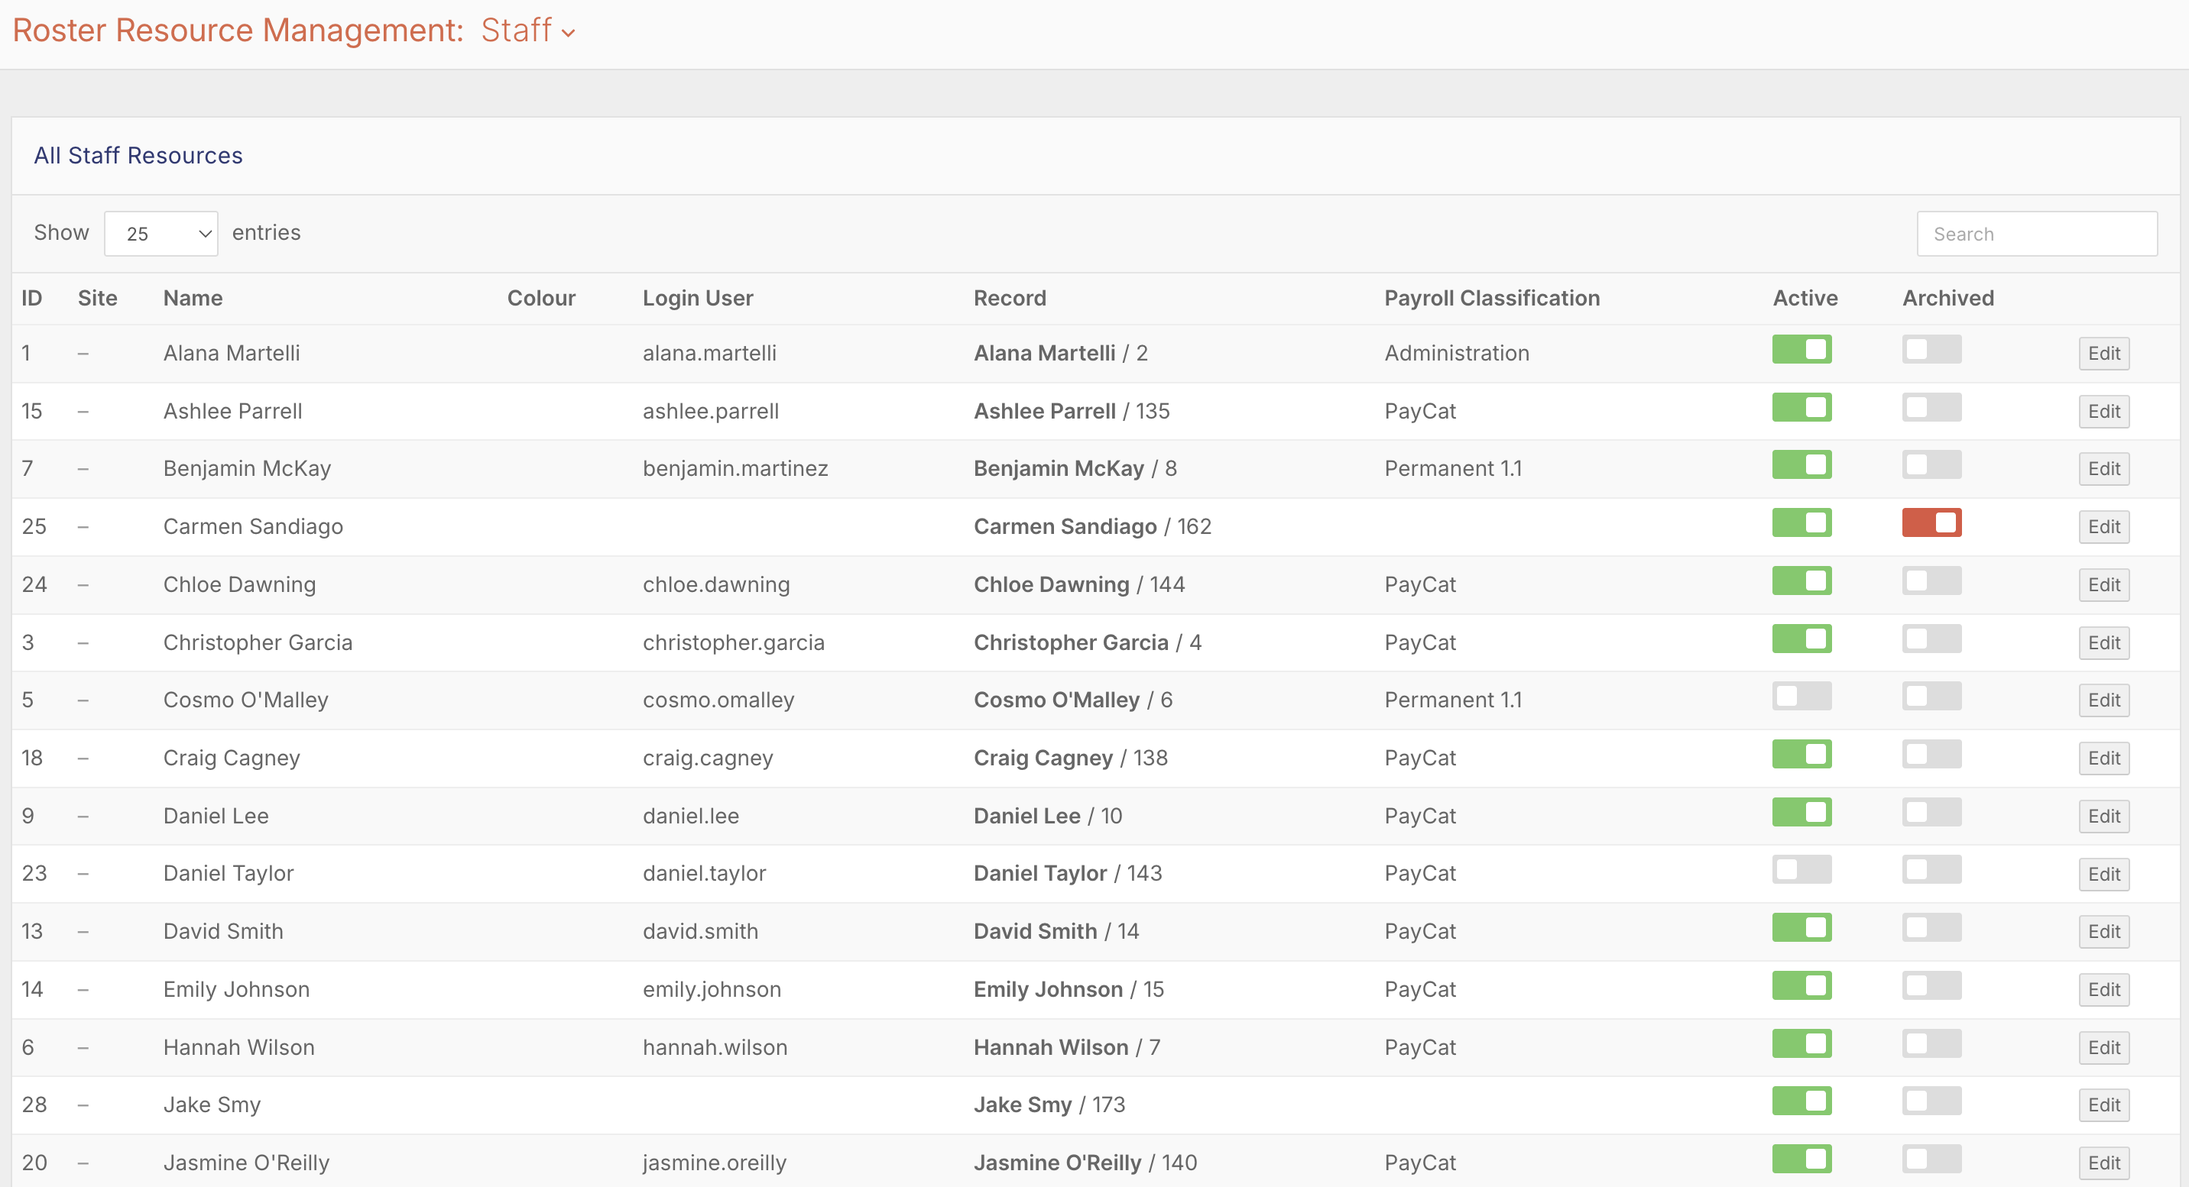Screen dimensions: 2189x1187
Task: Open record Emily Johnson / 15
Action: (1069, 989)
